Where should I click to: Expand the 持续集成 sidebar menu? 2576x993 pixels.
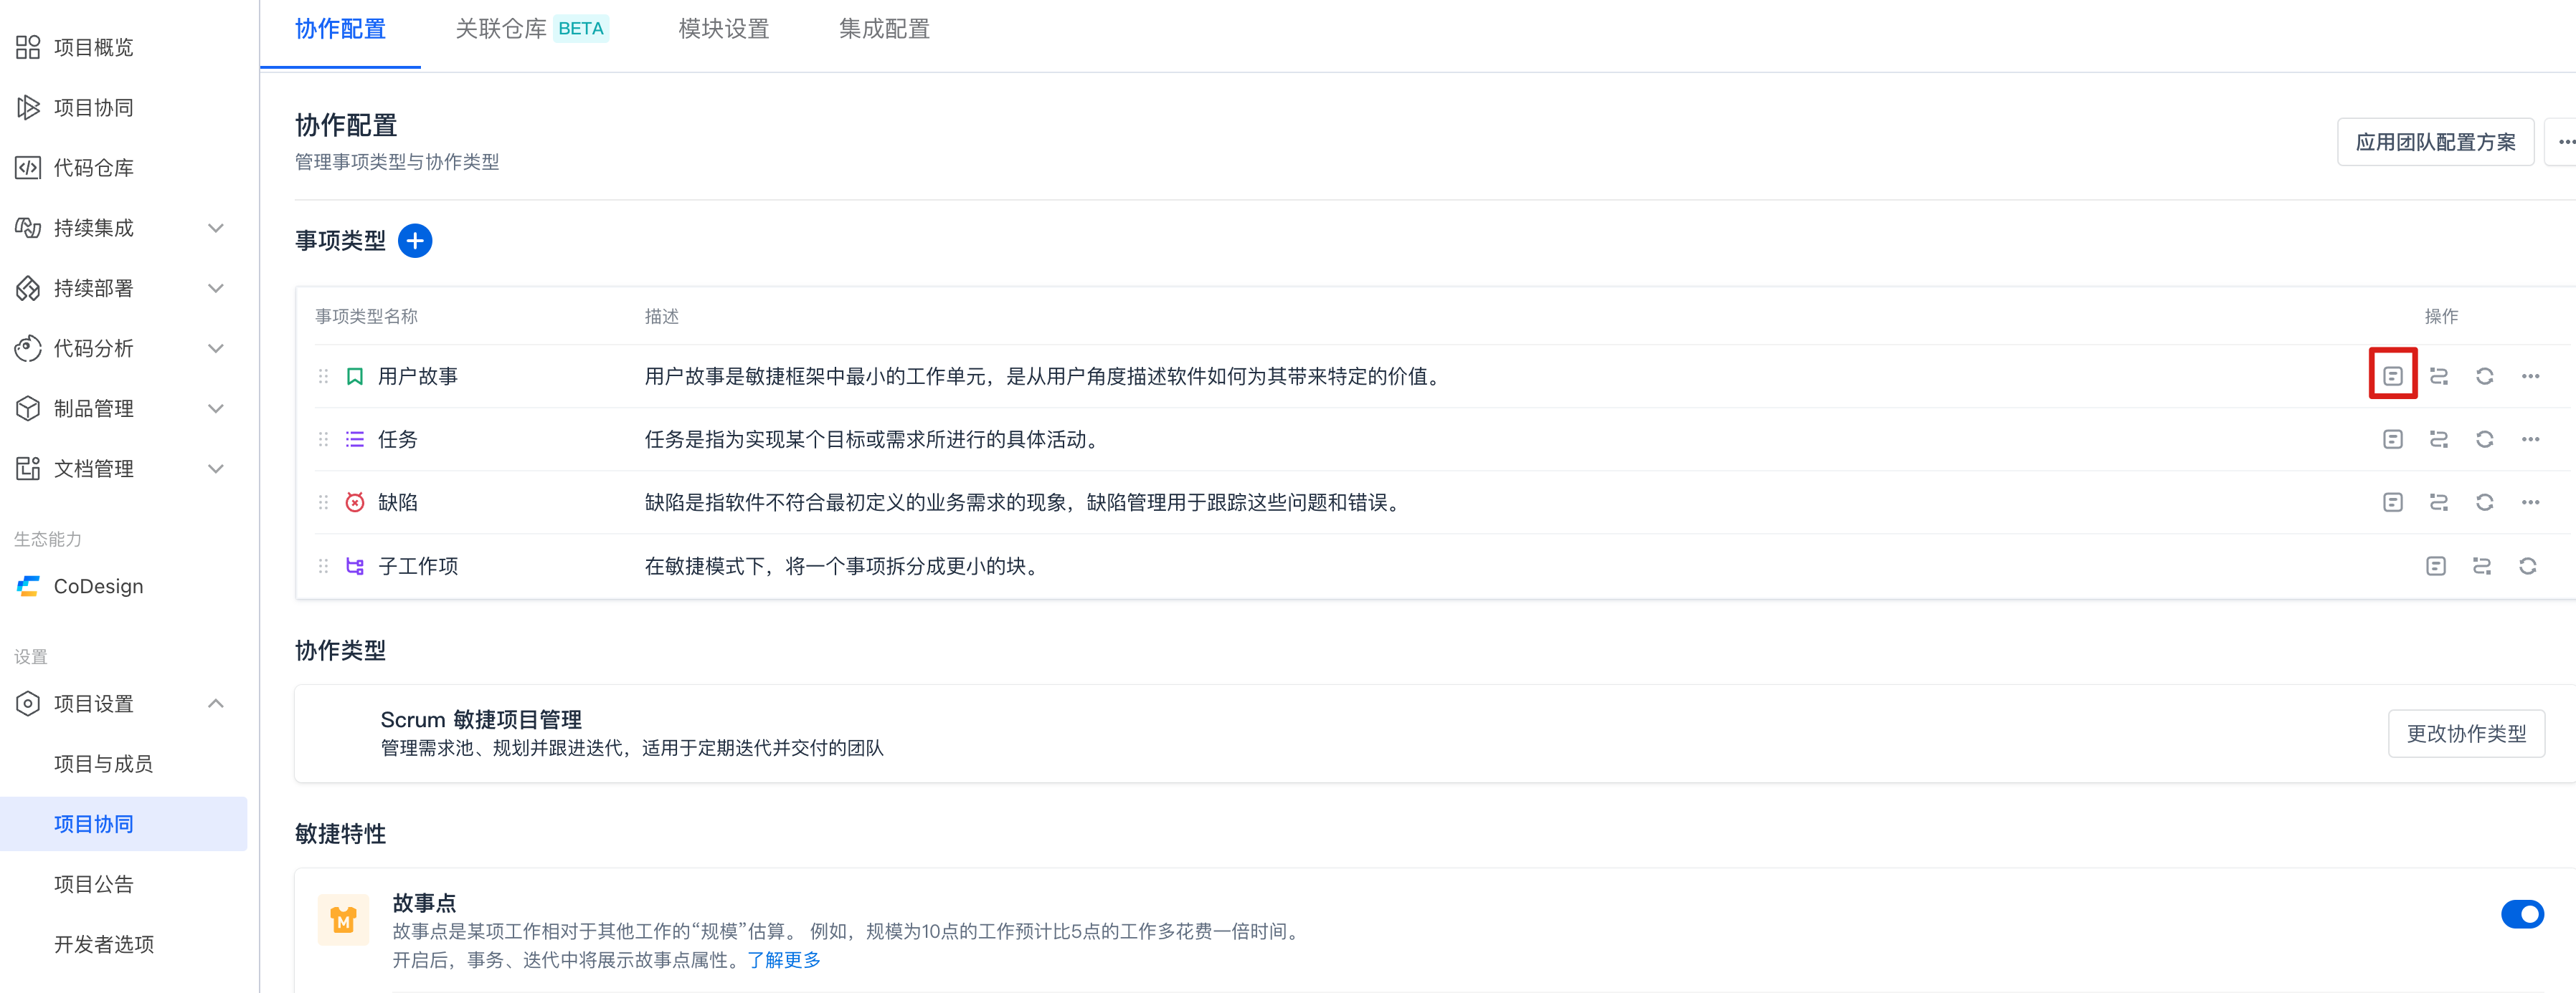(215, 228)
